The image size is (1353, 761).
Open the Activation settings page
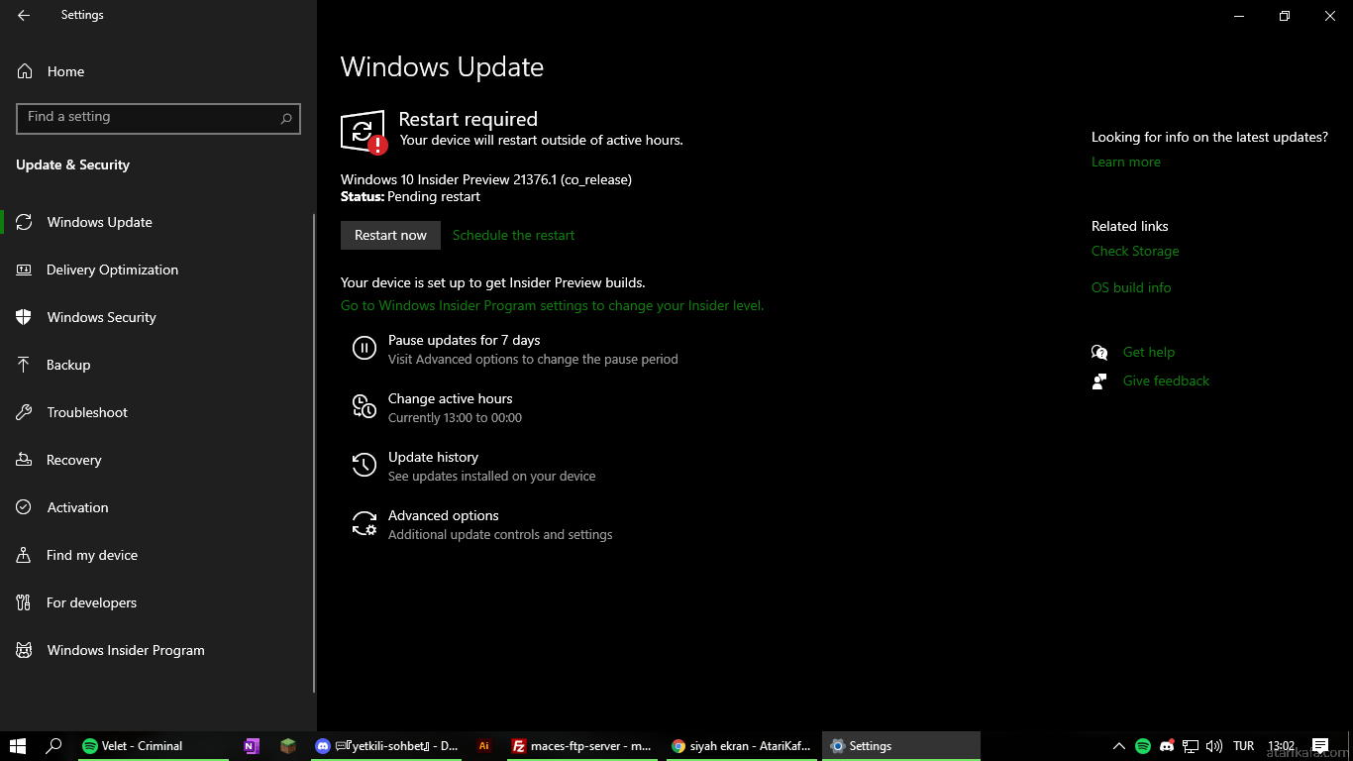coord(158,507)
